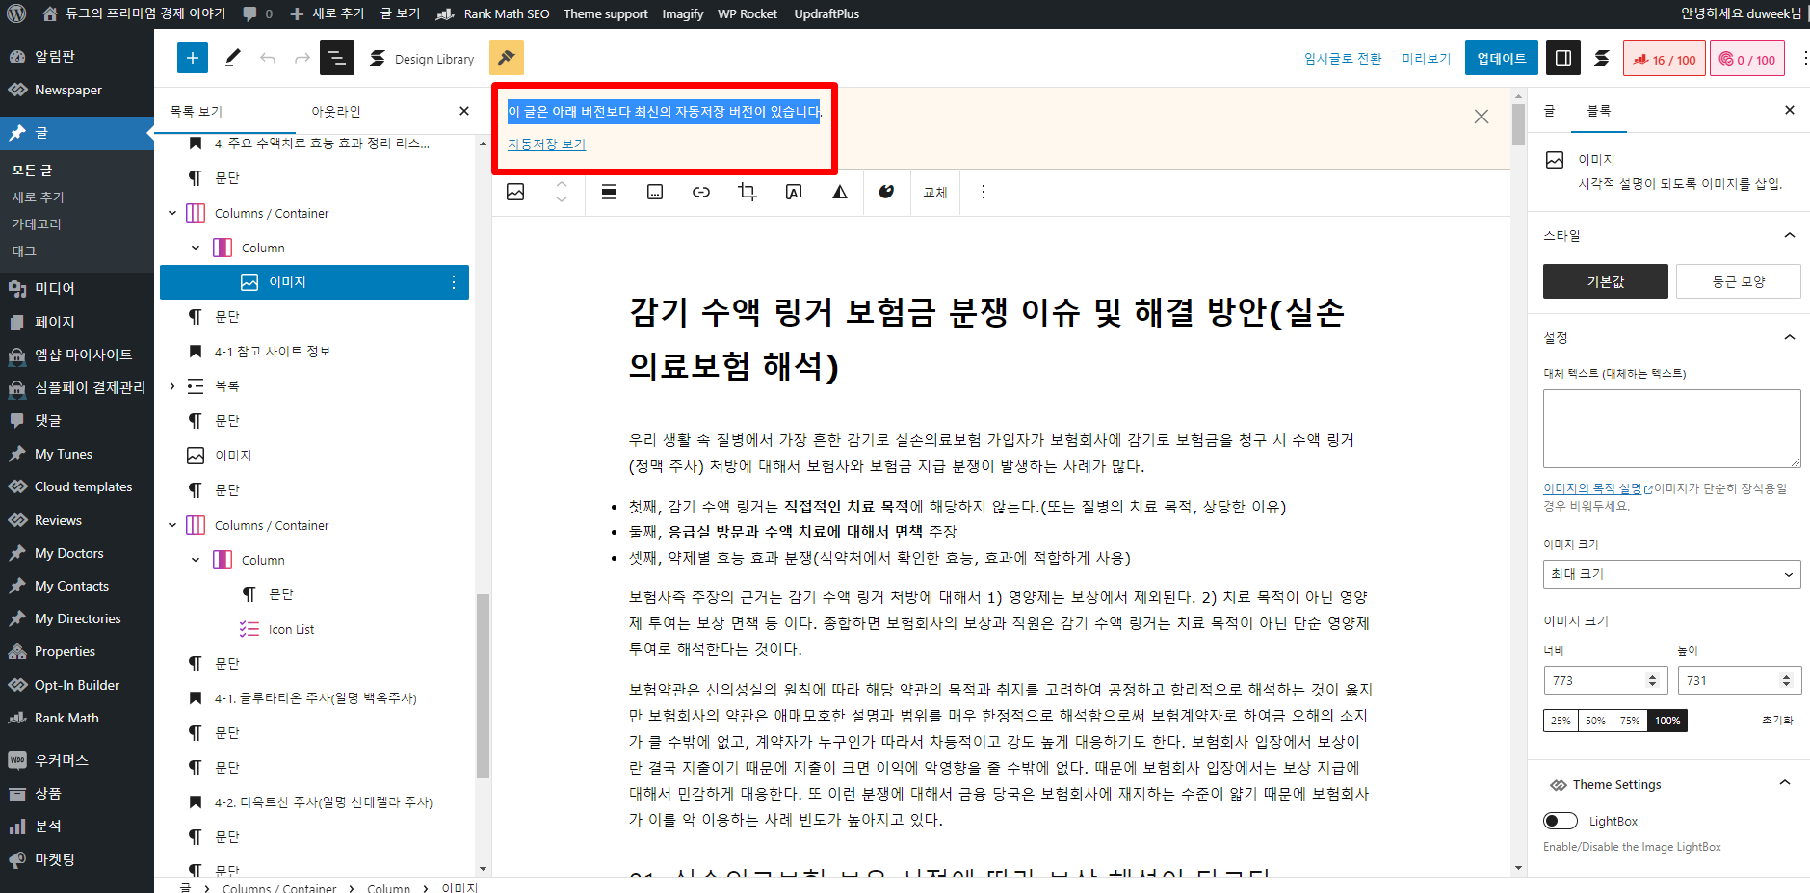This screenshot has height=893, width=1810.
Task: Open the 0 / 100 content score
Action: click(1747, 59)
